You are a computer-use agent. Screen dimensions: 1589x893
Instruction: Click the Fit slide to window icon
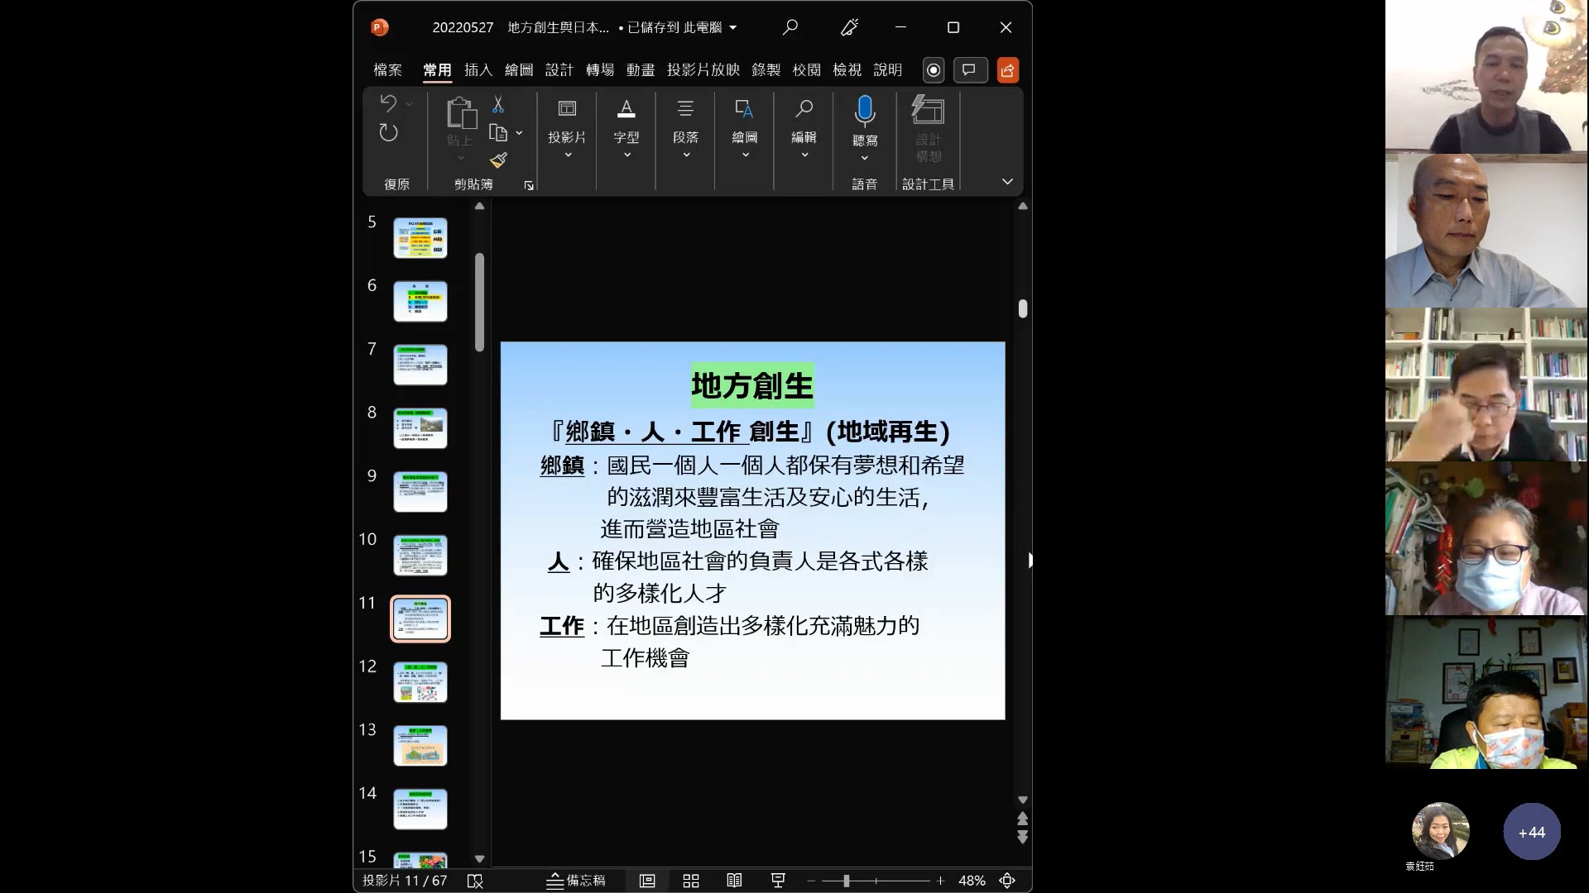(1007, 881)
